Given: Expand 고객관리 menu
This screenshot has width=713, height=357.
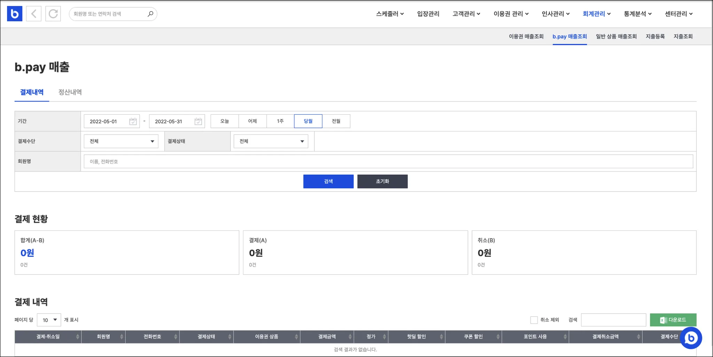Looking at the screenshot, I should pyautogui.click(x=467, y=14).
